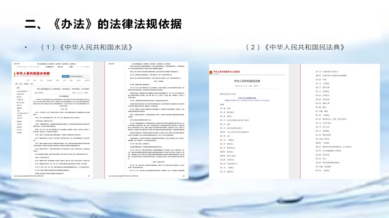Click the 政务 sidebar heading
The image size is (389, 218).
click(18, 88)
